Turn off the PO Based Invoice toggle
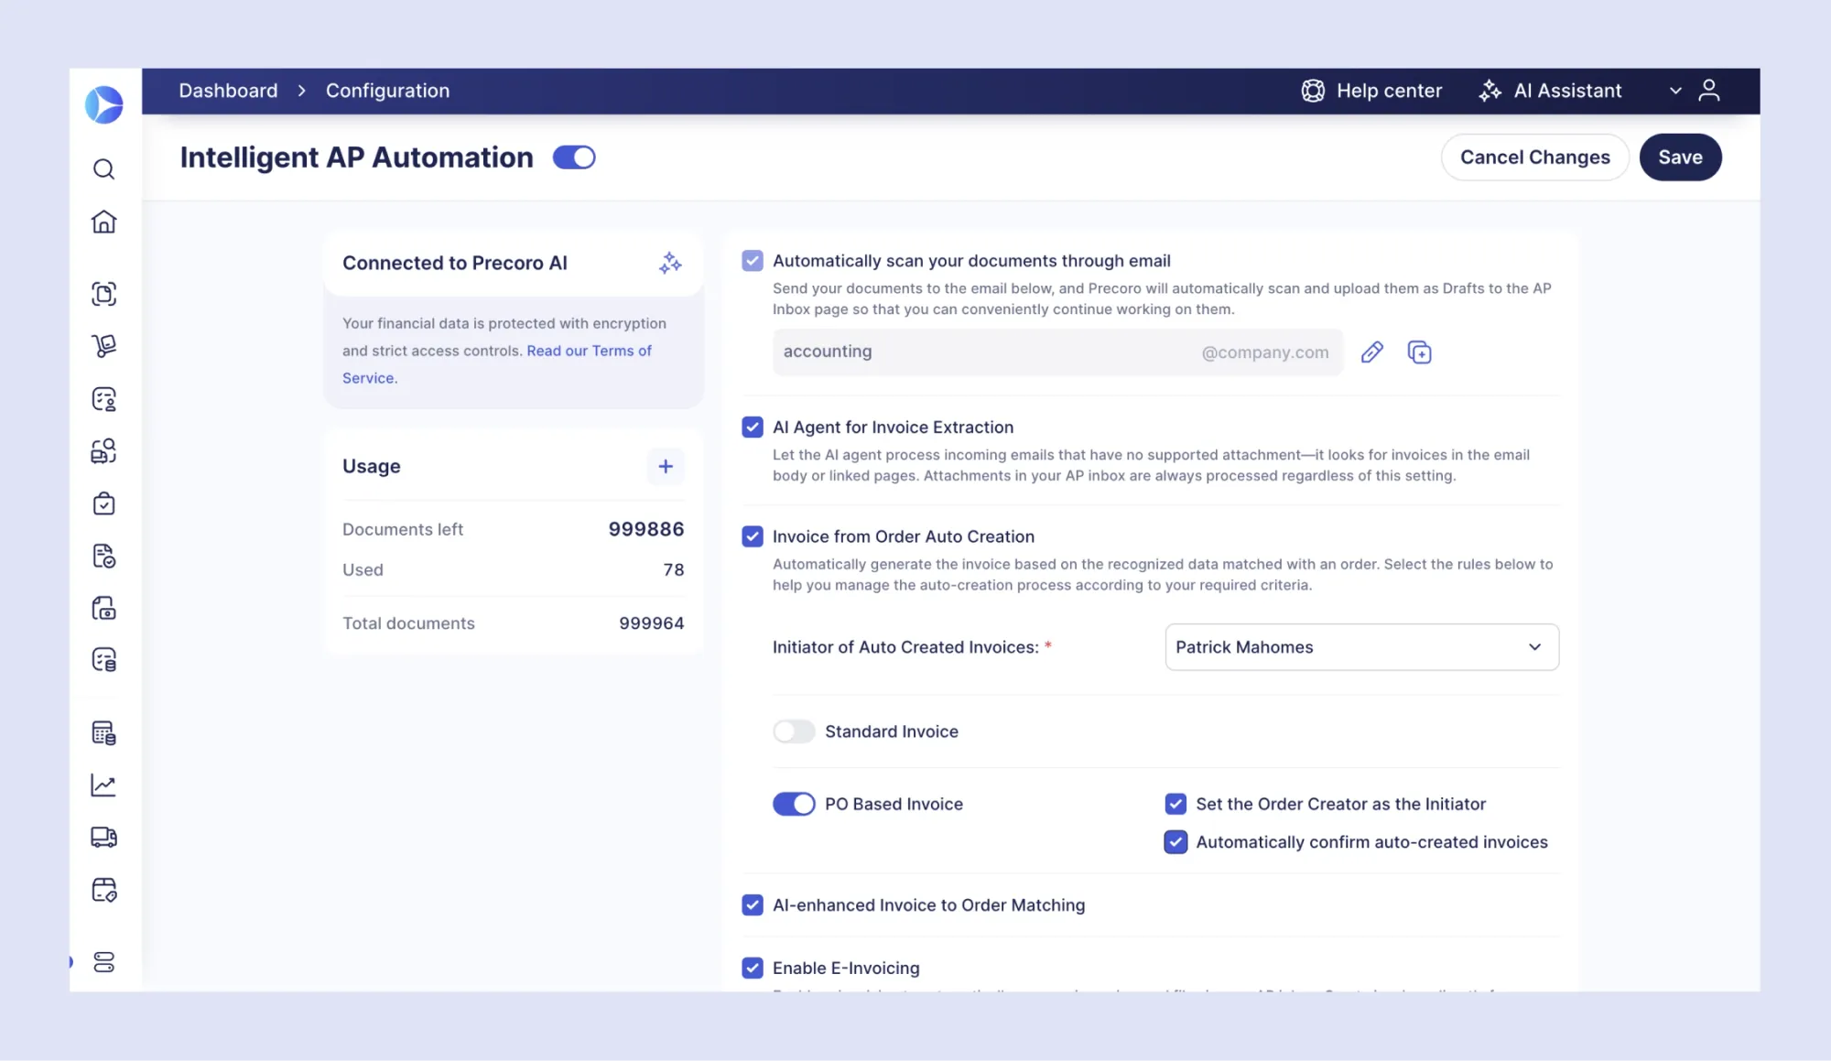 pos(794,804)
